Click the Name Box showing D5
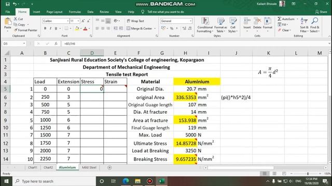Image resolution: width=332 pixels, height=186 pixels. point(14,43)
